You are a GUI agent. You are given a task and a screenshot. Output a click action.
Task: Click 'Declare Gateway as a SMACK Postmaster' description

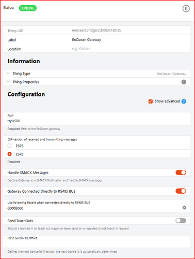(x=55, y=180)
